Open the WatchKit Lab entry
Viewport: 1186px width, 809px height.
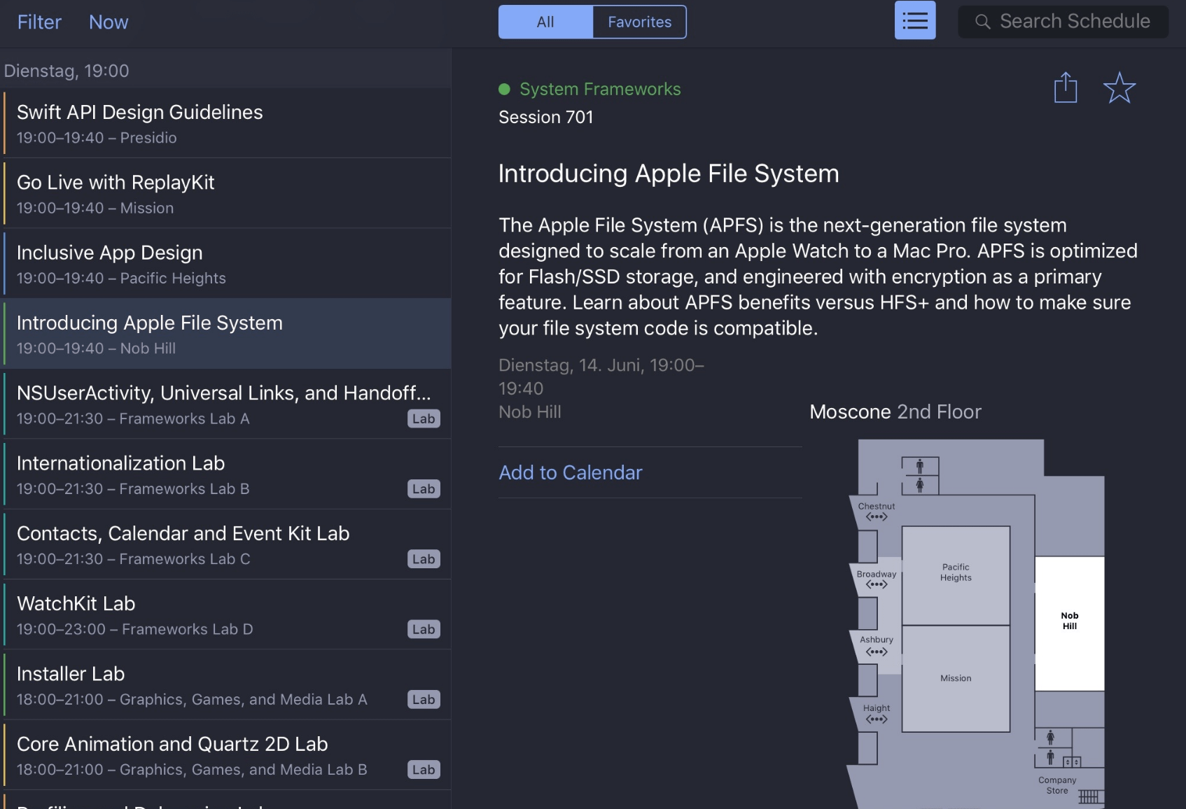tap(210, 614)
